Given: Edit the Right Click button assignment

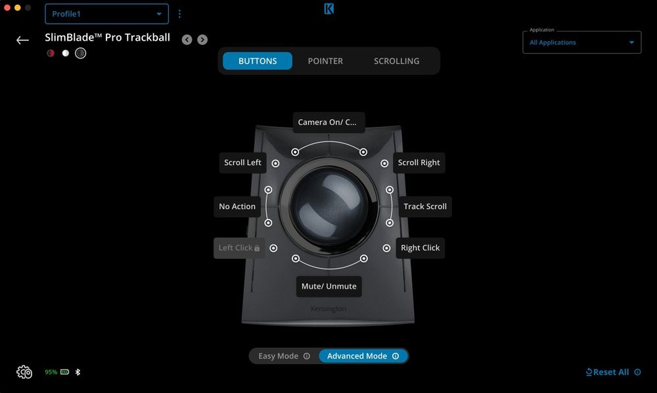Looking at the screenshot, I should pyautogui.click(x=420, y=248).
